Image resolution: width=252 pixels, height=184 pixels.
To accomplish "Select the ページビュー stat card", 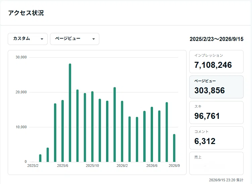I will [x=216, y=87].
